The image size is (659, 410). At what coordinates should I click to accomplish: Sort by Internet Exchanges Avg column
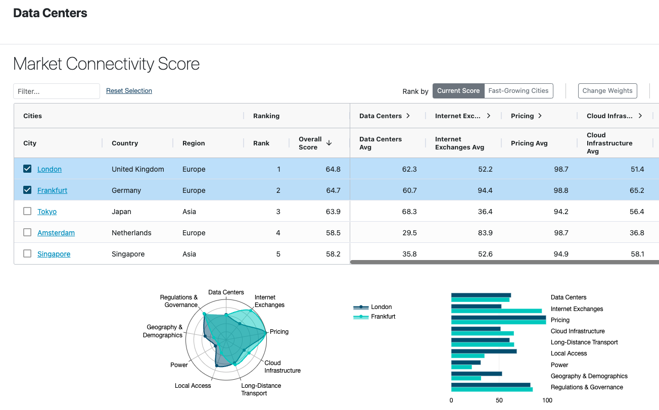click(x=459, y=143)
